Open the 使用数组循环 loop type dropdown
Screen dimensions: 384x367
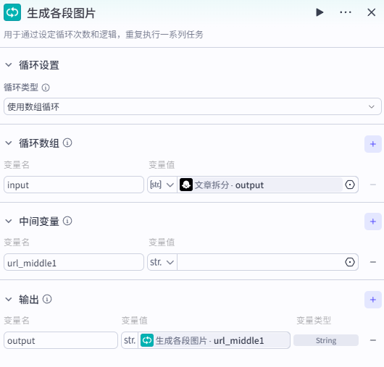click(x=193, y=106)
